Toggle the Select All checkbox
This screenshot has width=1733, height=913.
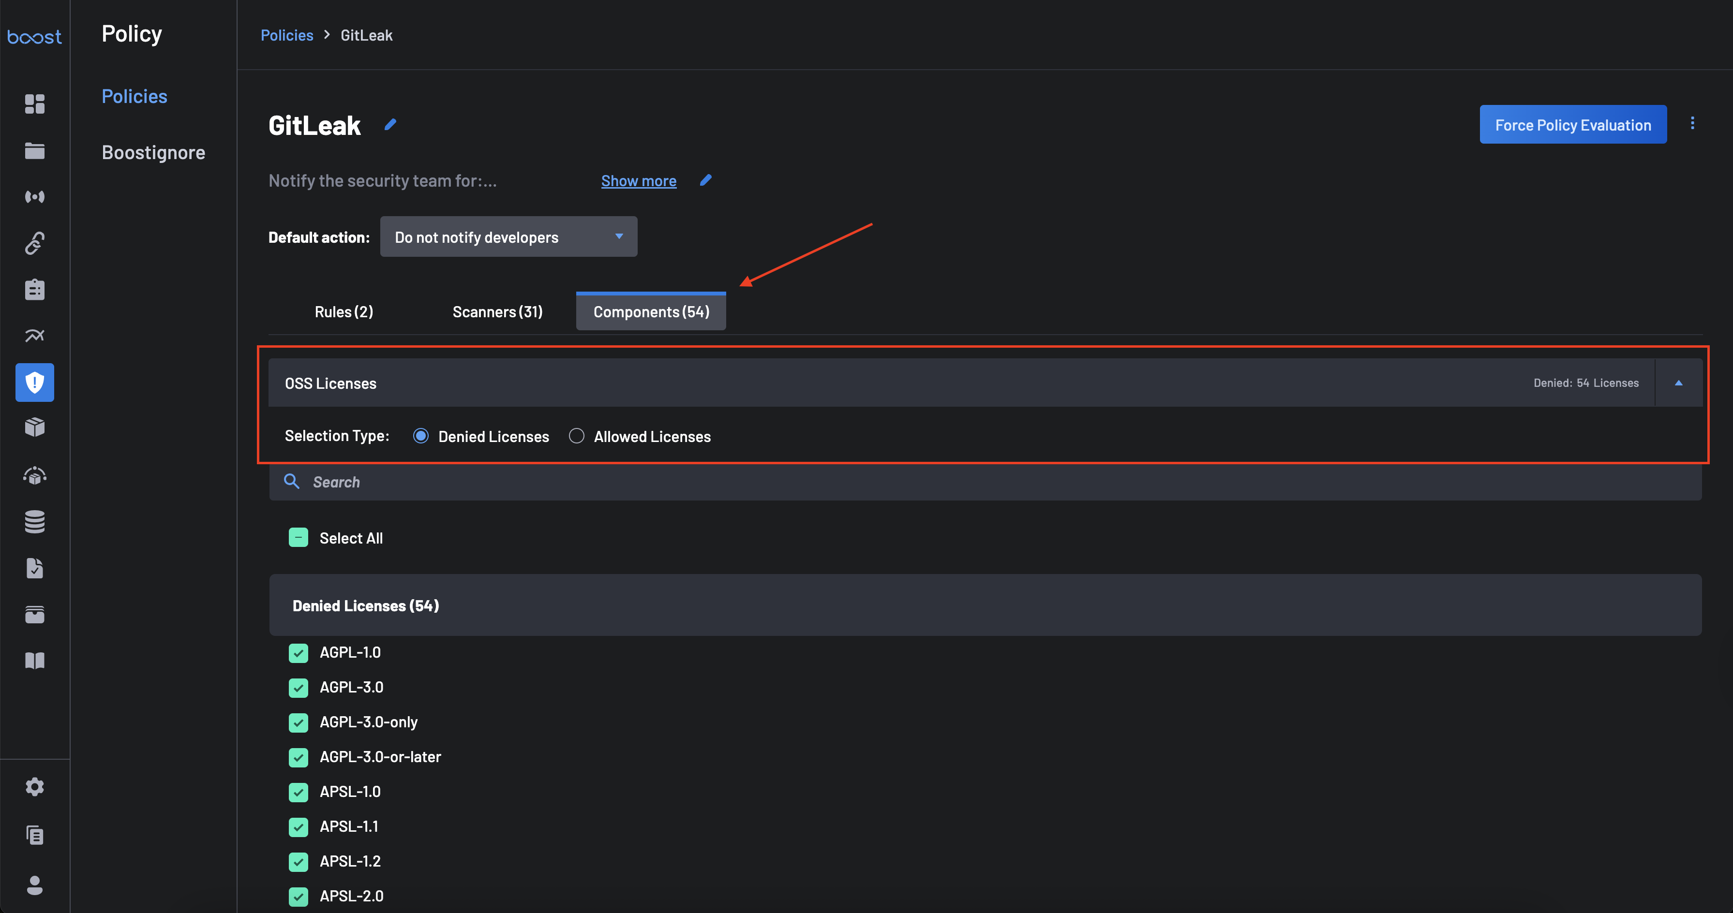pos(298,538)
